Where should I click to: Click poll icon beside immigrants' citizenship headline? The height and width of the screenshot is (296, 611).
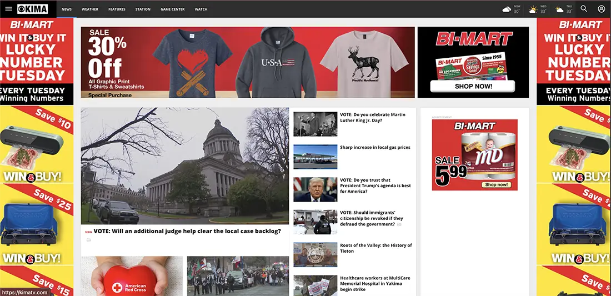(399, 224)
